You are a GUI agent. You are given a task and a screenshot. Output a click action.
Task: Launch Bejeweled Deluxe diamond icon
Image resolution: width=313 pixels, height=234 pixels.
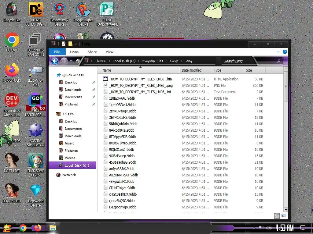point(35,195)
